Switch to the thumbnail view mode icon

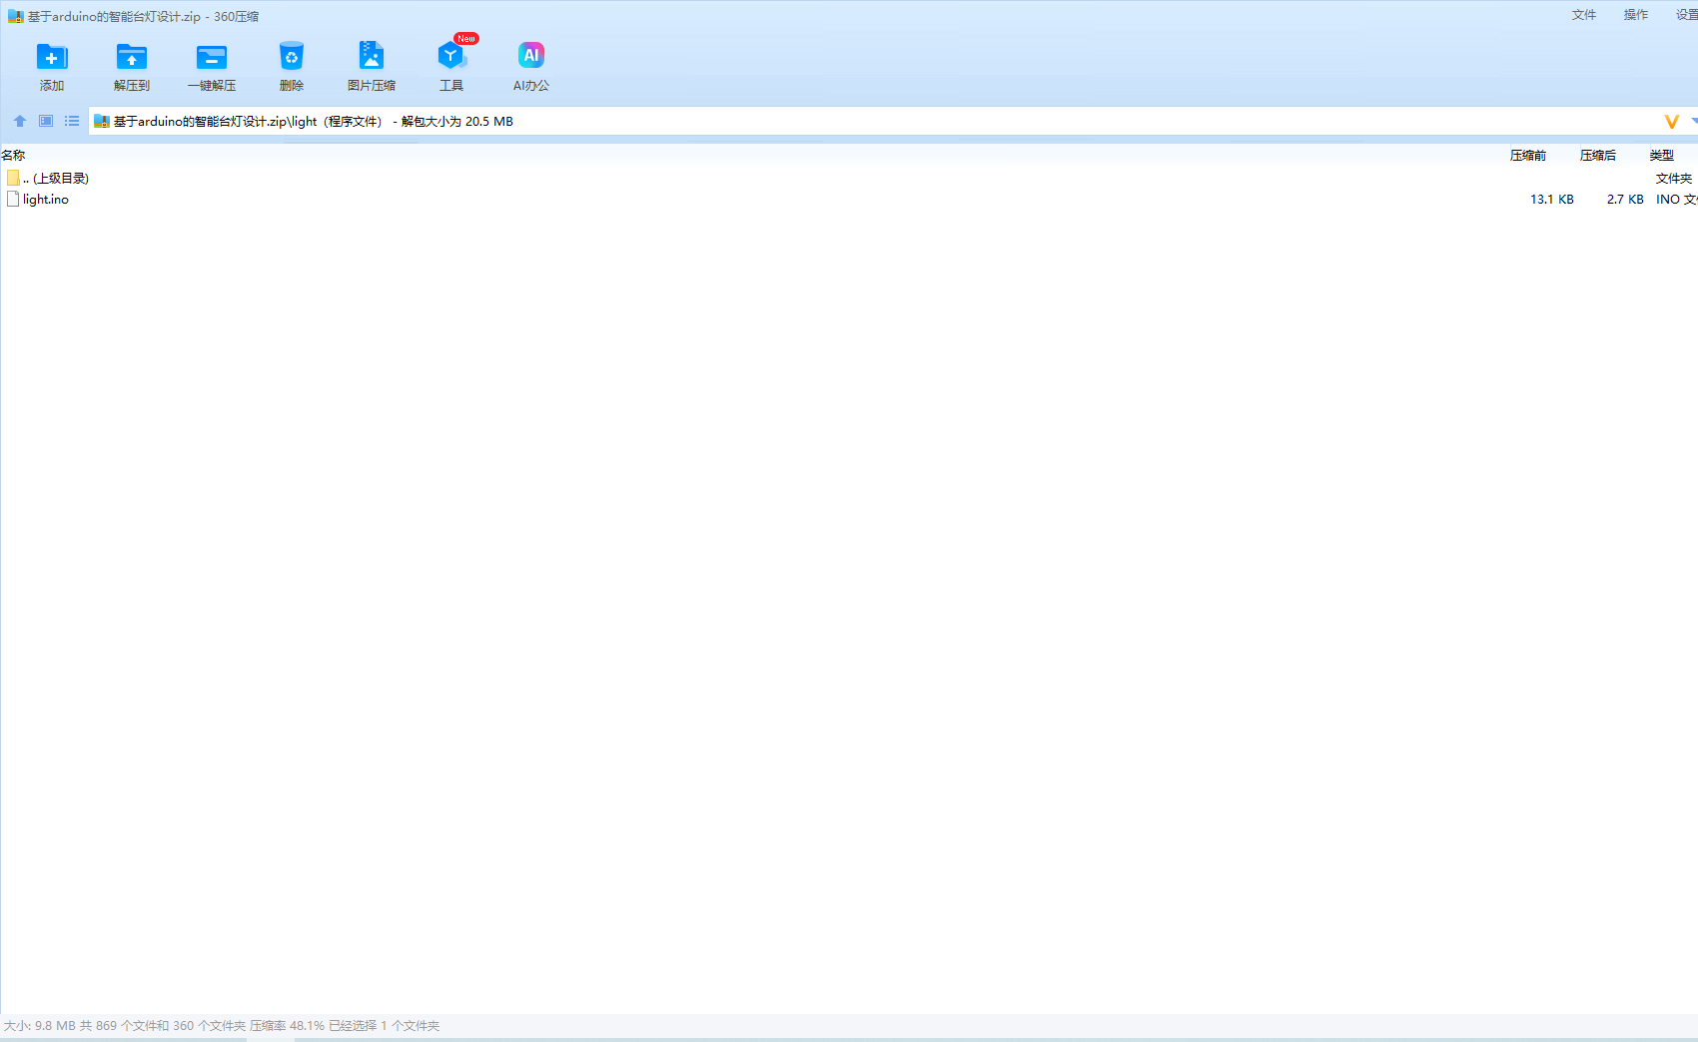(46, 121)
